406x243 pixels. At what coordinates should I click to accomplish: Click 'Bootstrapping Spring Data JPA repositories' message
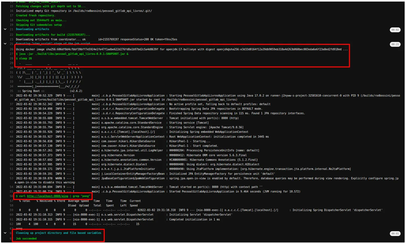coord(215,109)
